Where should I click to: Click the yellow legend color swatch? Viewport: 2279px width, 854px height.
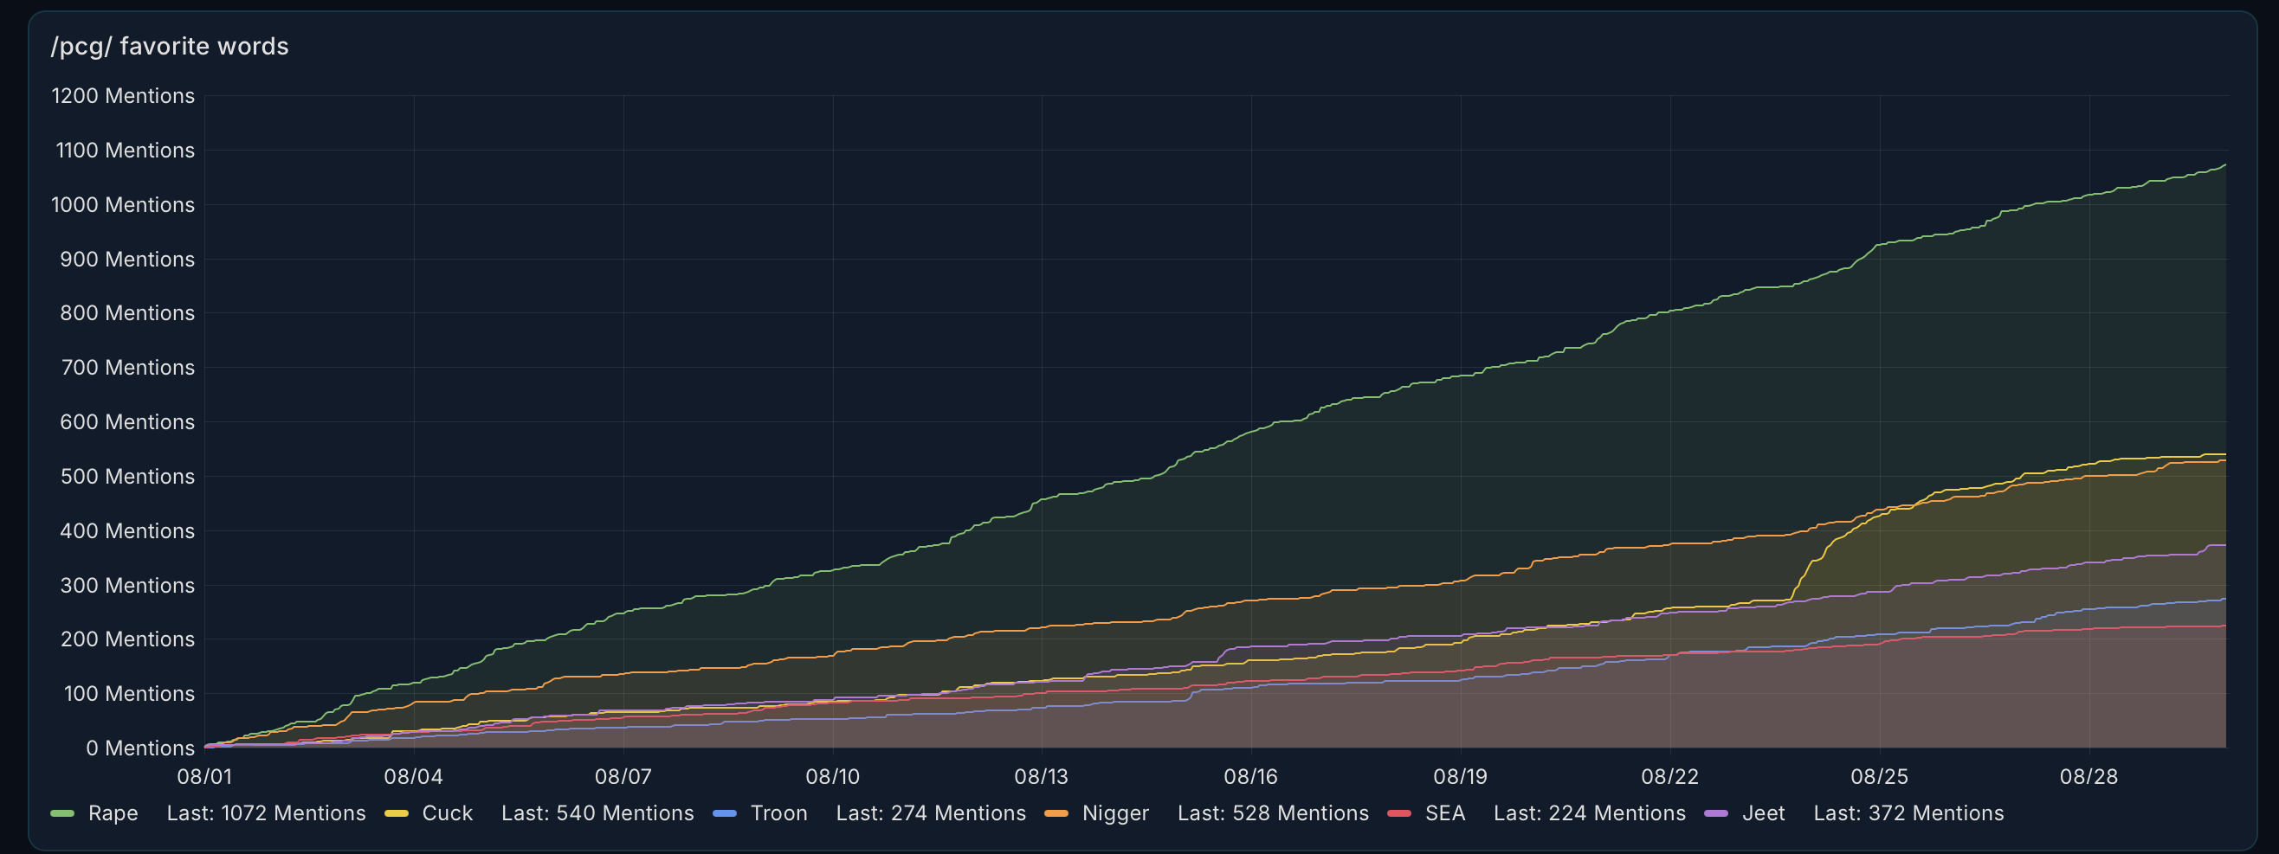point(397,813)
